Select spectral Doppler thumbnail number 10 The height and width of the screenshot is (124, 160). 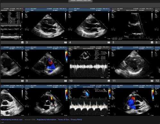(89, 63)
